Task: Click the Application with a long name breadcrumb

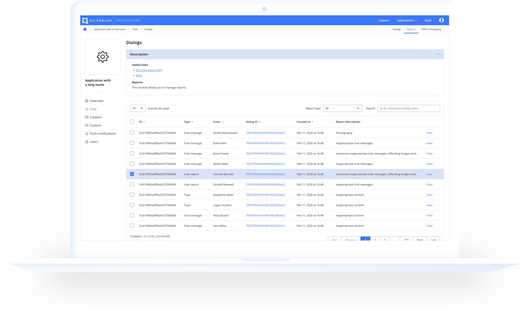Action: click(x=109, y=29)
